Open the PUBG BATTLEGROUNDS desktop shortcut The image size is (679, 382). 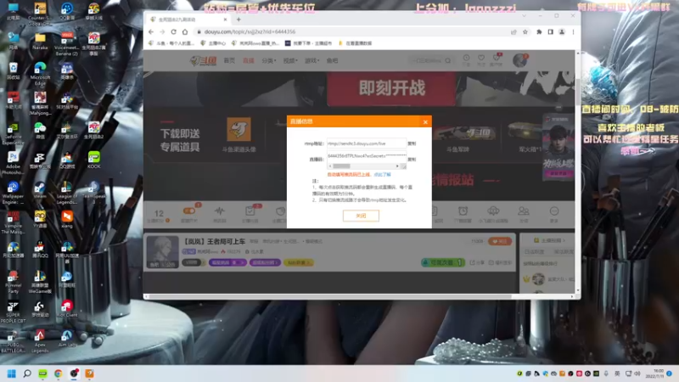(x=13, y=341)
